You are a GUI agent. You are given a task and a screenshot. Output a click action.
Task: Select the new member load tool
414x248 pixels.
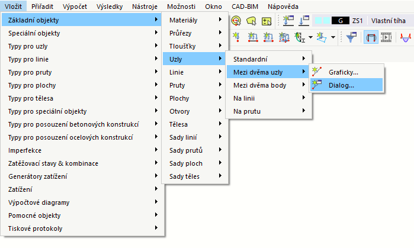[253, 37]
